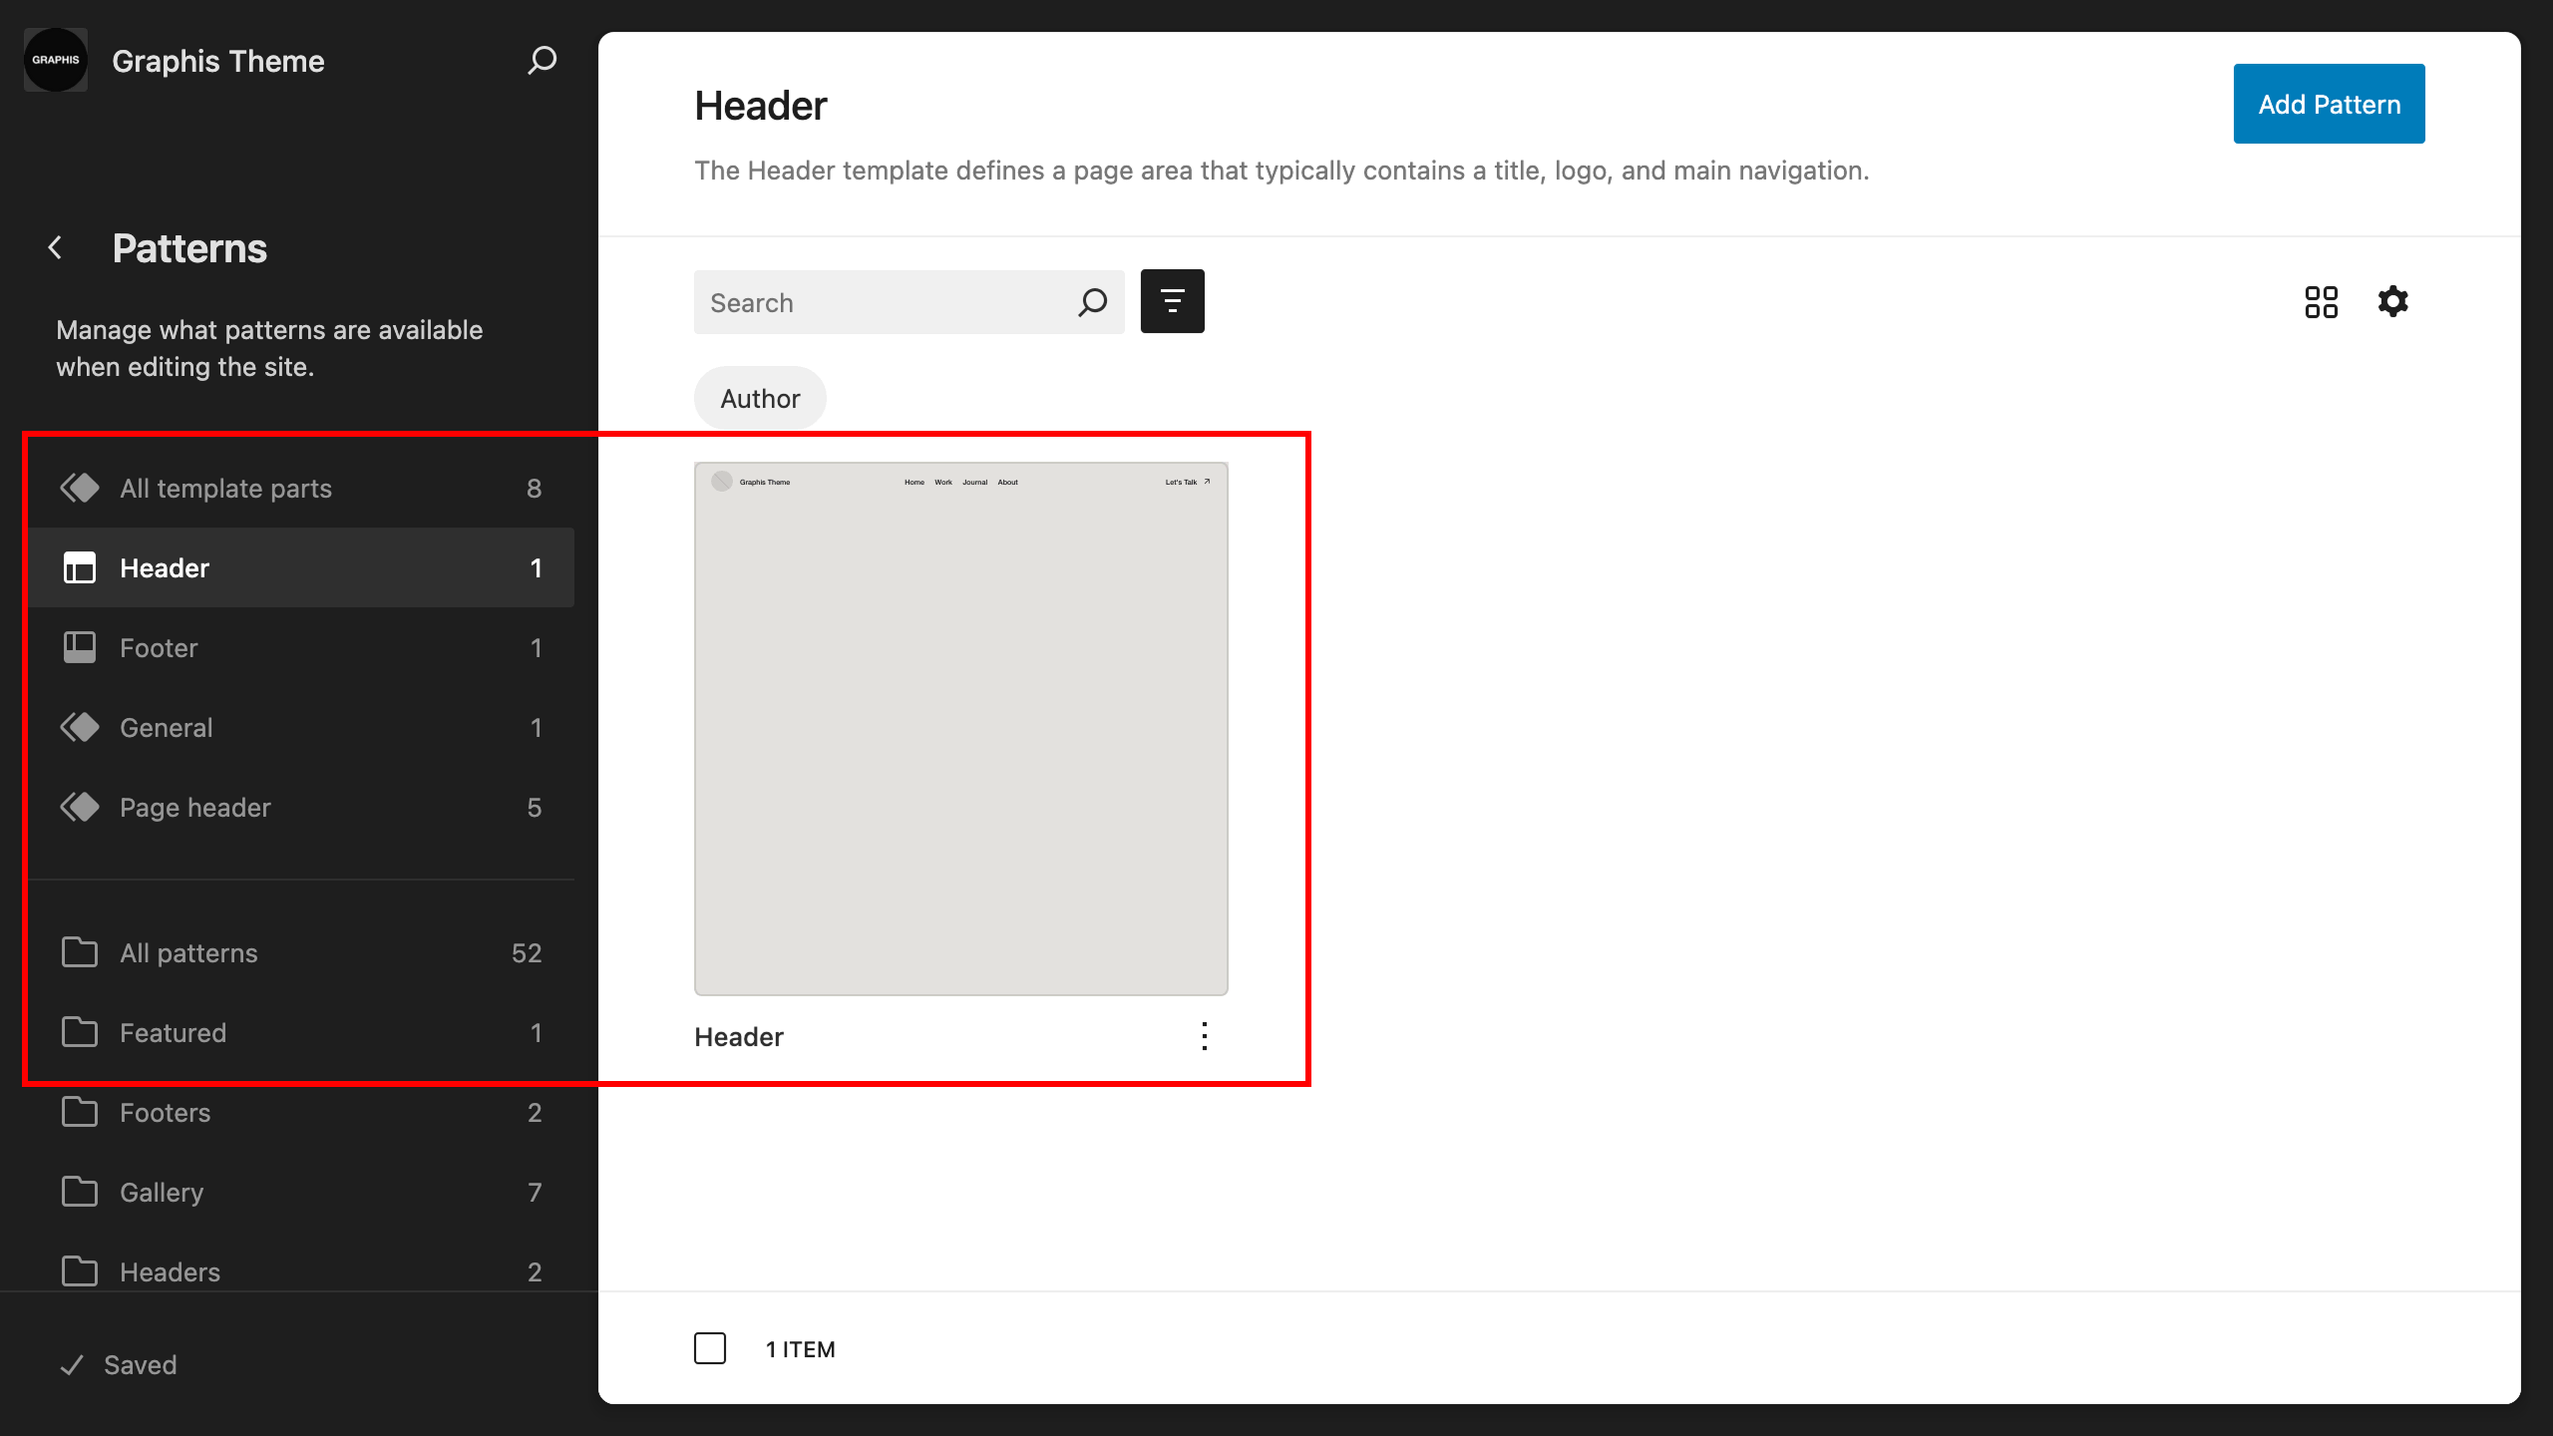Open the Author filter chip
Image resolution: width=2553 pixels, height=1436 pixels.
click(760, 398)
